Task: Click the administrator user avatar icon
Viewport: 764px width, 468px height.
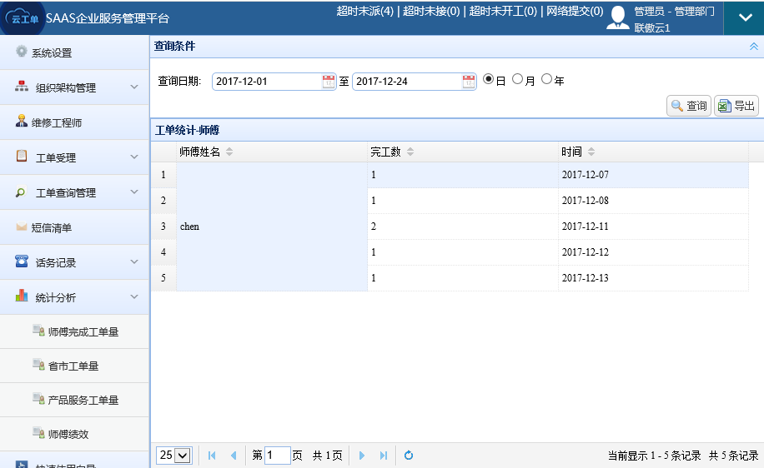Action: coord(618,17)
